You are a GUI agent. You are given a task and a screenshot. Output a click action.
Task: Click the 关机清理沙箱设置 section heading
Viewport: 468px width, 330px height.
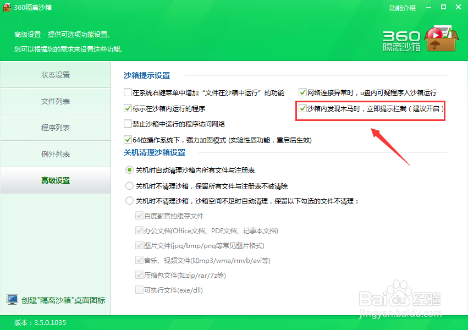(x=155, y=152)
